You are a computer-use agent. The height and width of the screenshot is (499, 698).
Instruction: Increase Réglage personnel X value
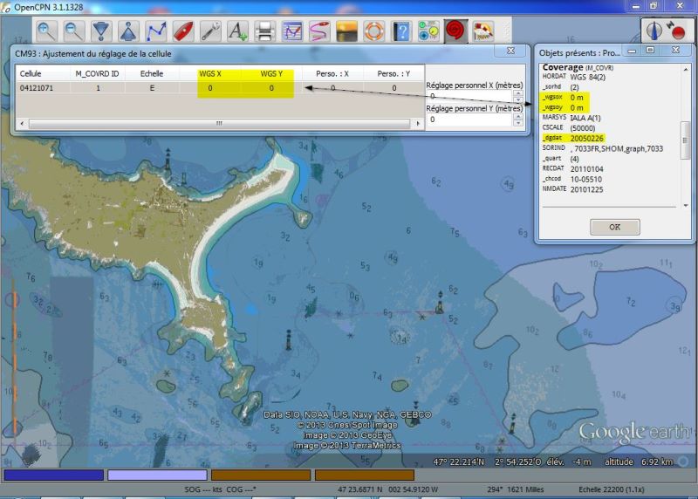tap(517, 93)
